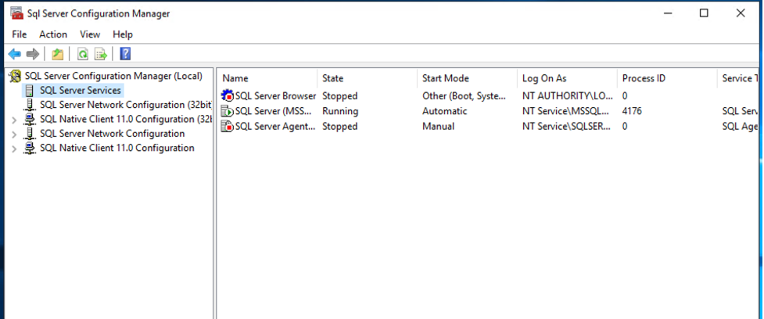The height and width of the screenshot is (319, 764).
Task: Click the partially visible Service Type column header
Action: point(738,78)
